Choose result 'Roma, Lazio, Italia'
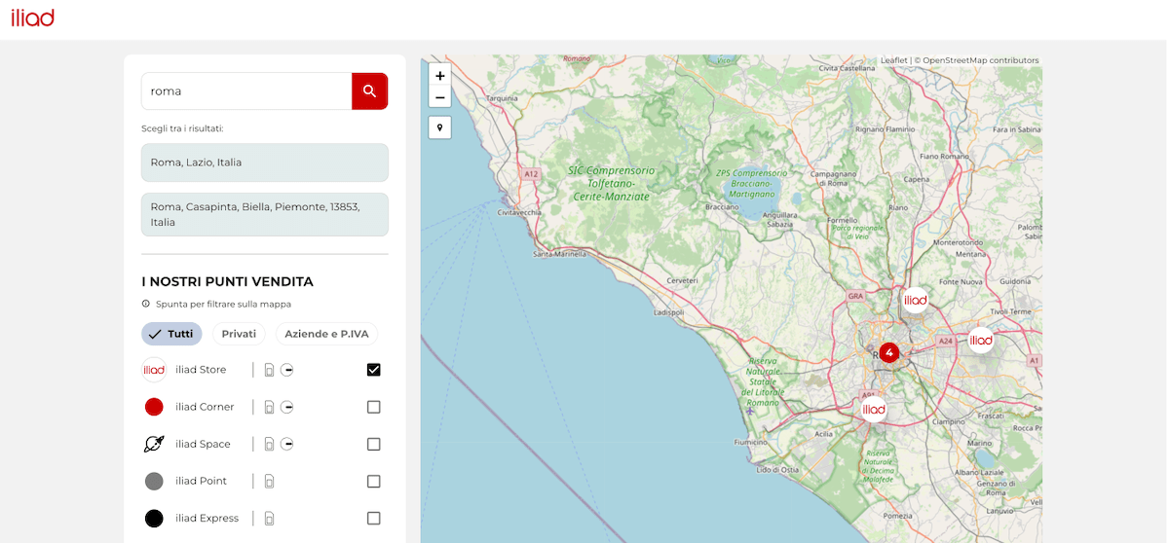The height and width of the screenshot is (543, 1169). pyautogui.click(x=265, y=163)
